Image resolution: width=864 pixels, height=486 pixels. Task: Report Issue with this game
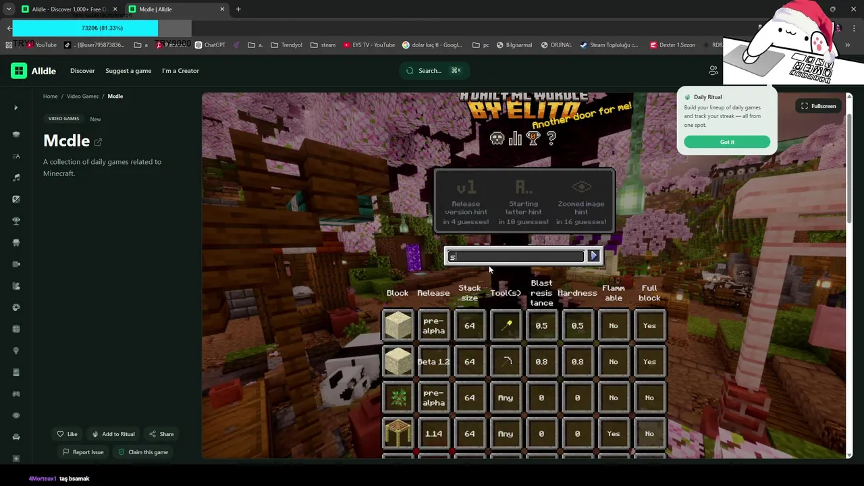[83, 452]
